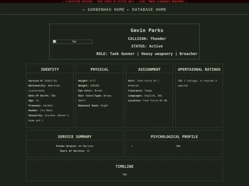249x186 pixels.
Task: Click the Location: Task Force 83 HQ entry
Action: [148, 101]
